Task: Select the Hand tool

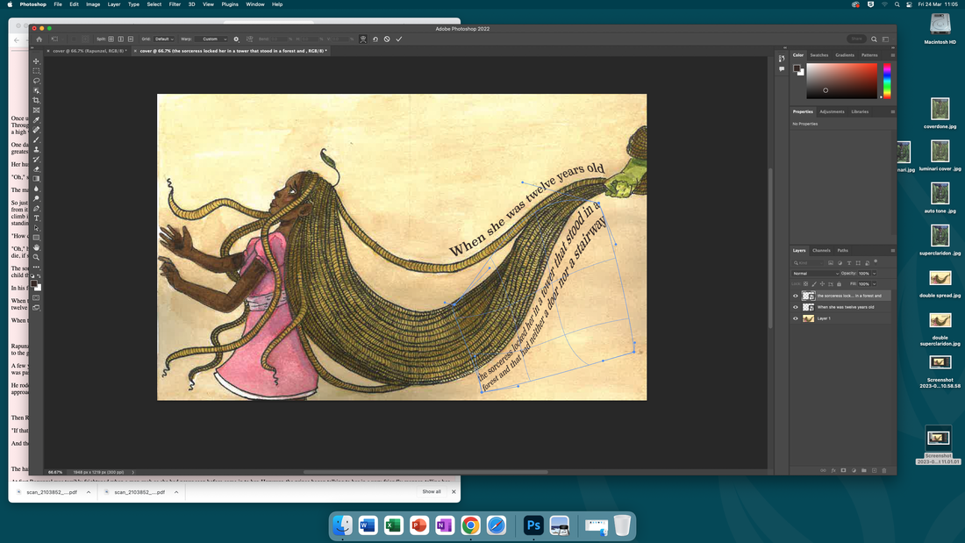Action: 36,247
